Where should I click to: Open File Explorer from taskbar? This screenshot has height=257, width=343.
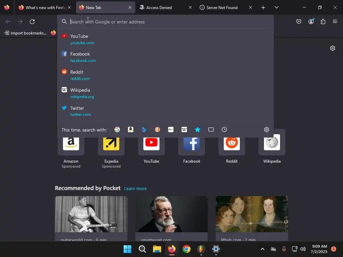pyautogui.click(x=157, y=249)
